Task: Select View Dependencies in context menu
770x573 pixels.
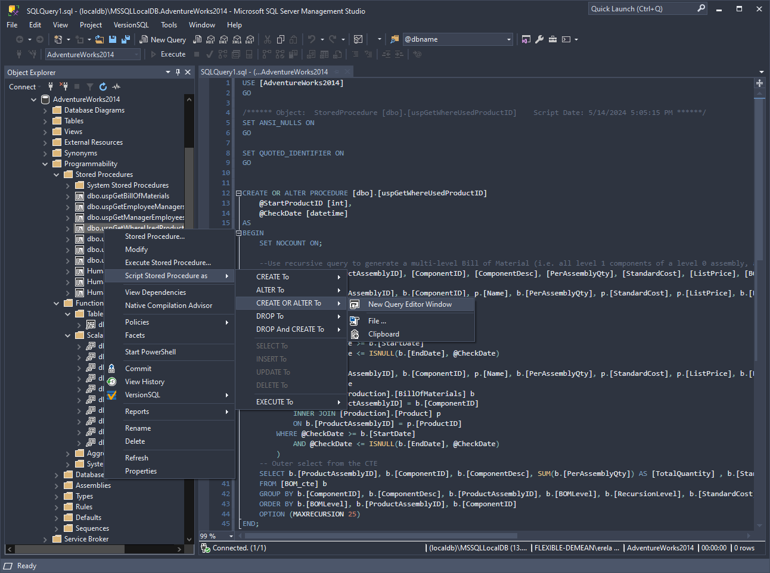Action: click(155, 292)
